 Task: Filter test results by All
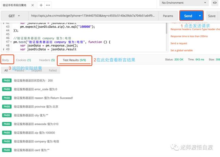(6, 70)
